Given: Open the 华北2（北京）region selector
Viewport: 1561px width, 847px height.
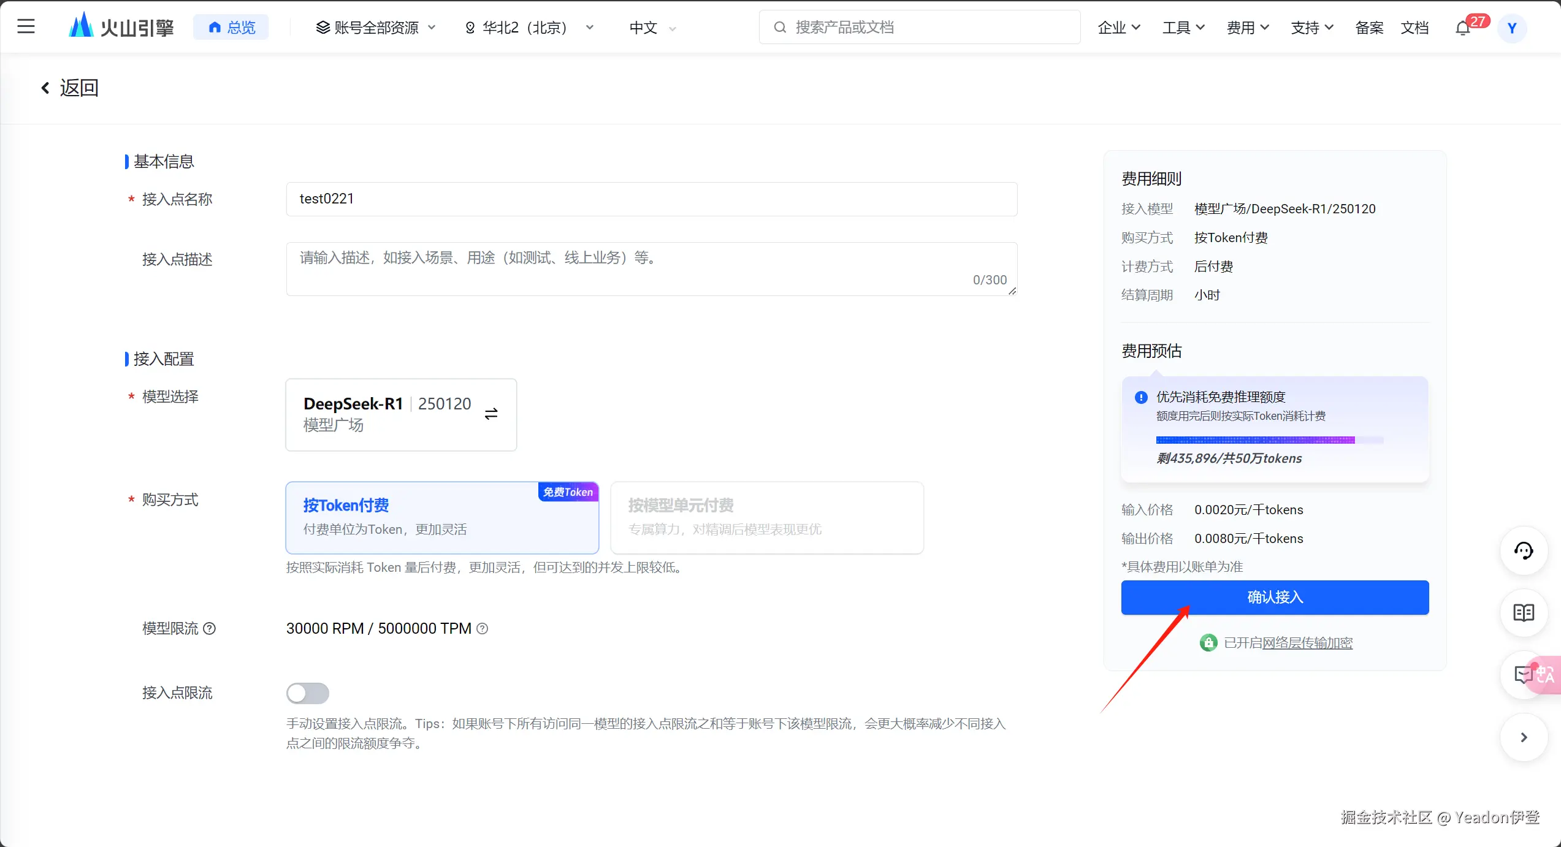Looking at the screenshot, I should (530, 28).
